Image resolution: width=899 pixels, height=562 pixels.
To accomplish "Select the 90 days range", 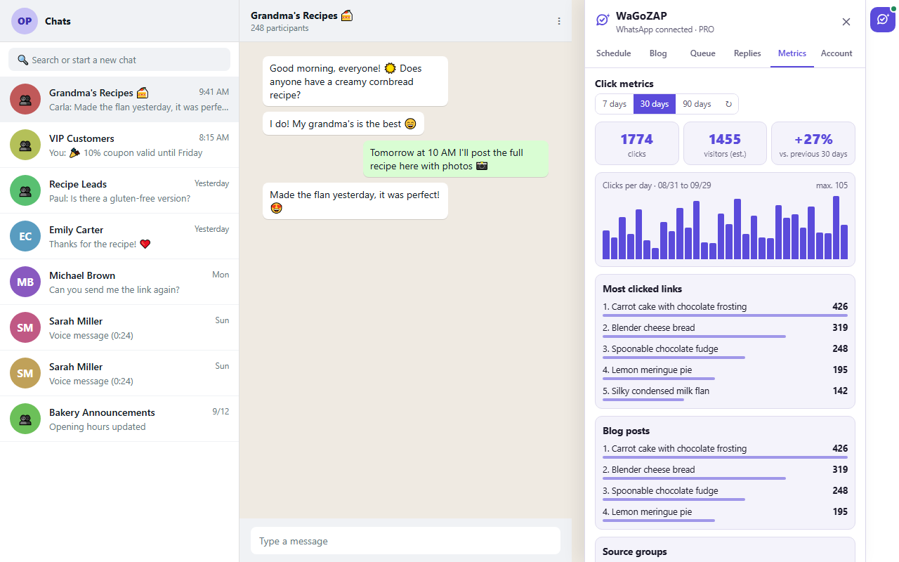I will pyautogui.click(x=697, y=104).
